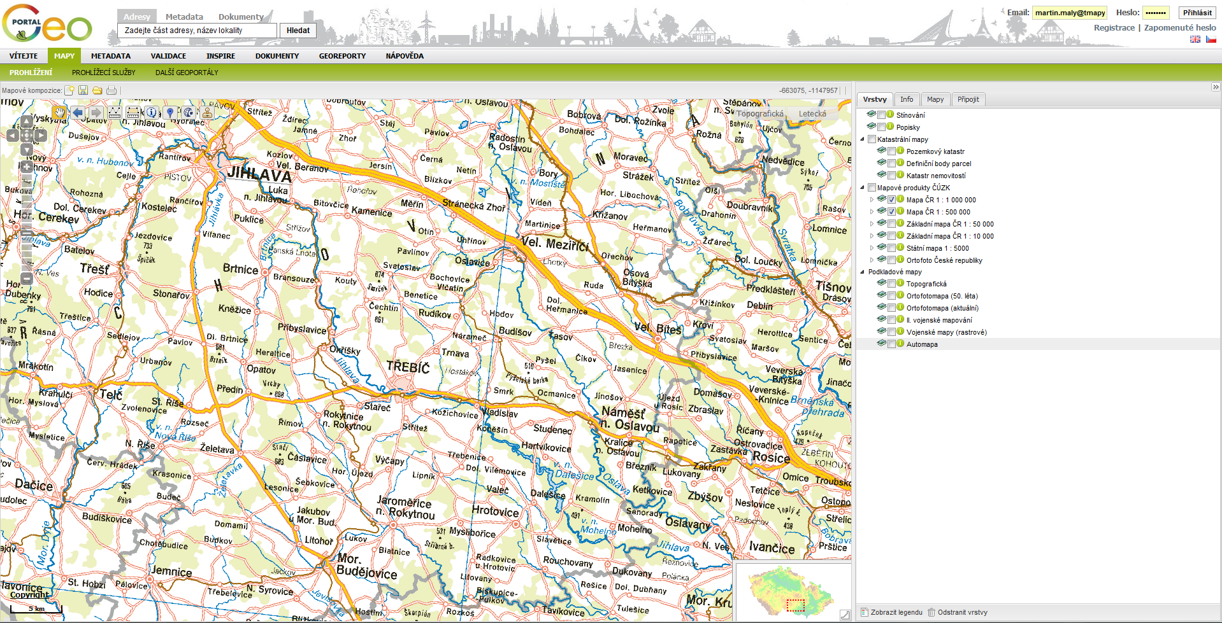1222x623 pixels.
Task: Enable Základní mapa ČR 1 : 50 000
Action: coord(891,224)
